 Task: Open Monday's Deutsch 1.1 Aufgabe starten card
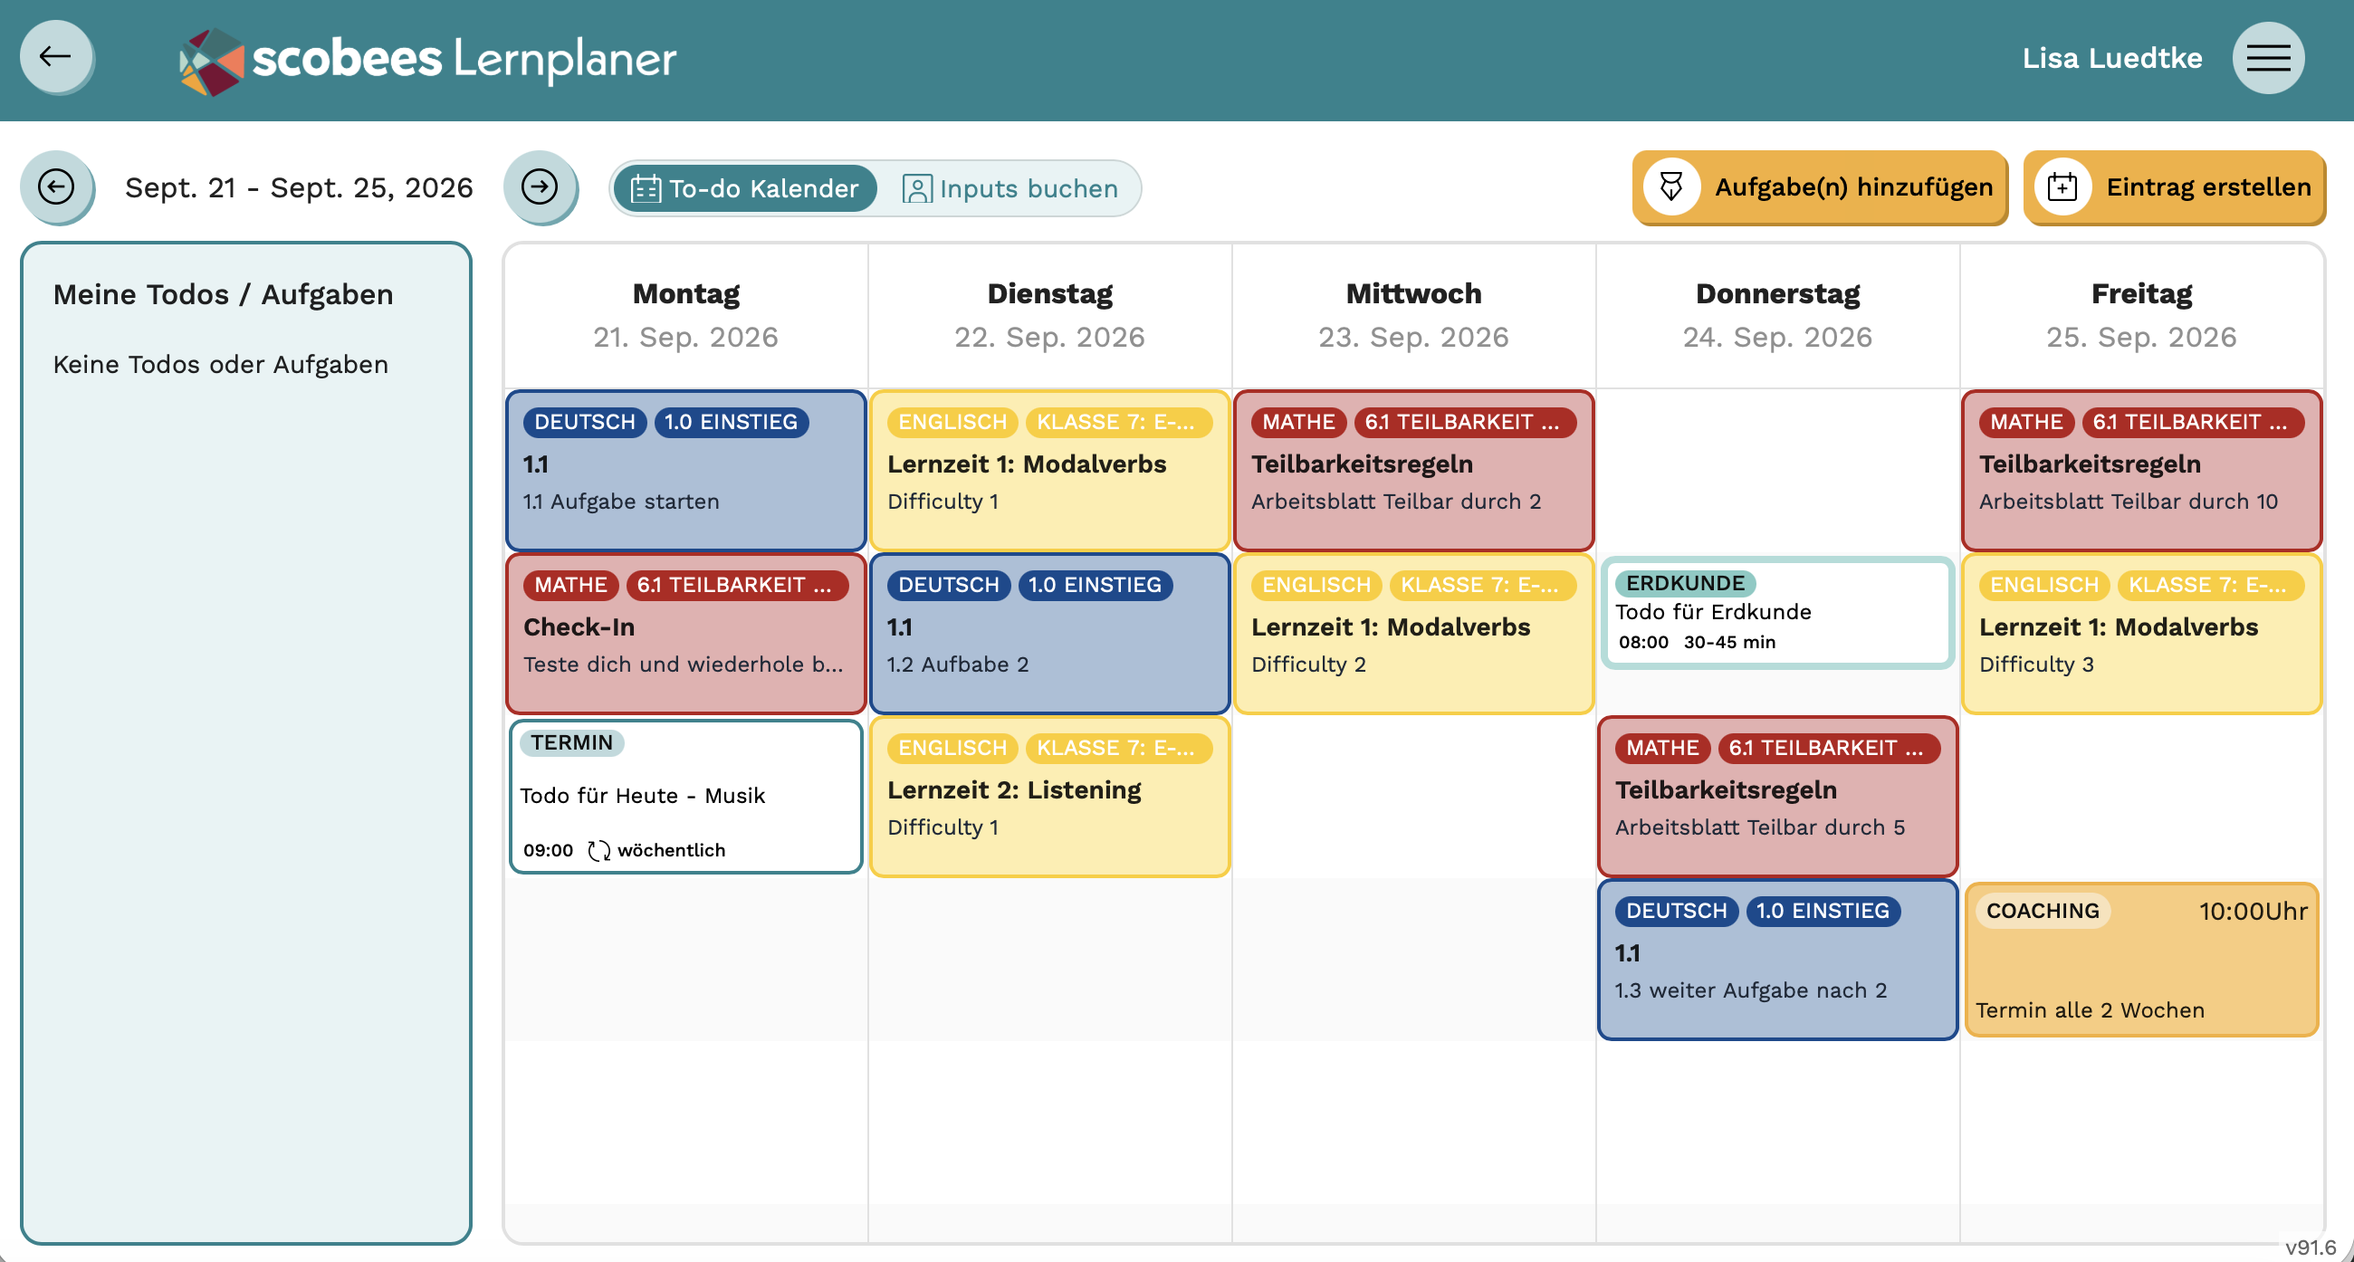click(685, 470)
